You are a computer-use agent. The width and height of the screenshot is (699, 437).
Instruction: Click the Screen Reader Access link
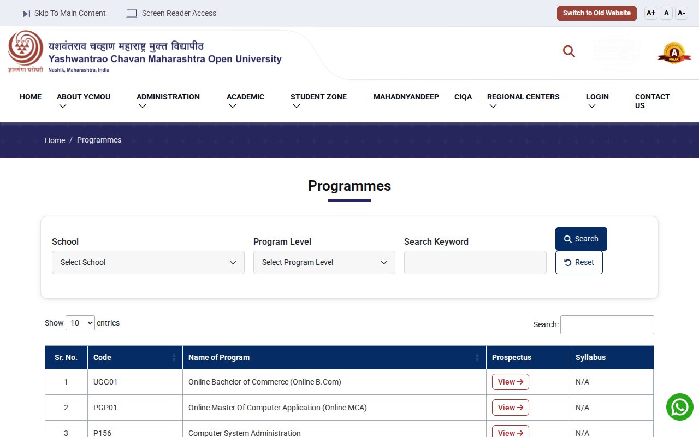(179, 13)
